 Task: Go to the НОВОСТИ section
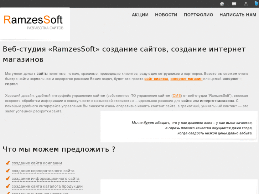pyautogui.click(x=166, y=15)
